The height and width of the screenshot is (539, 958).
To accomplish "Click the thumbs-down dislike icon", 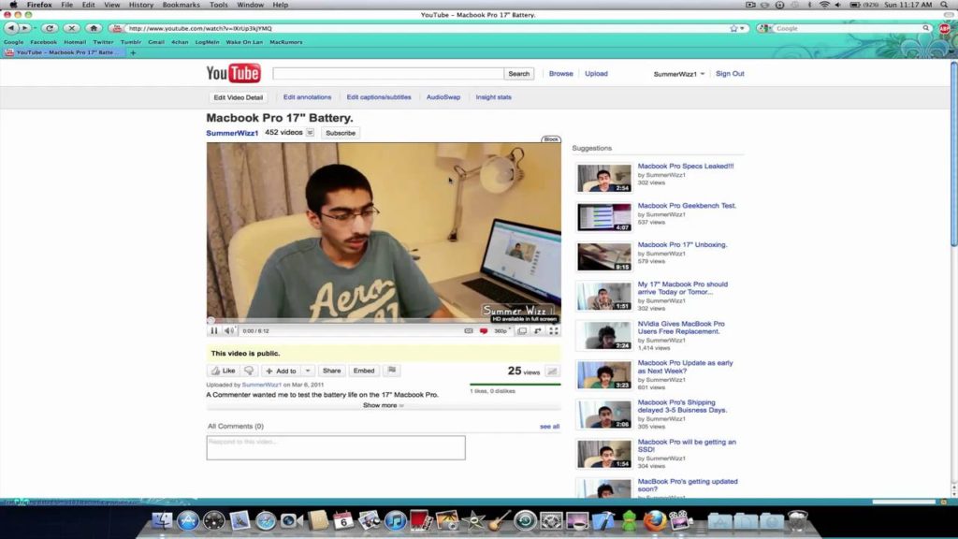I will 249,371.
